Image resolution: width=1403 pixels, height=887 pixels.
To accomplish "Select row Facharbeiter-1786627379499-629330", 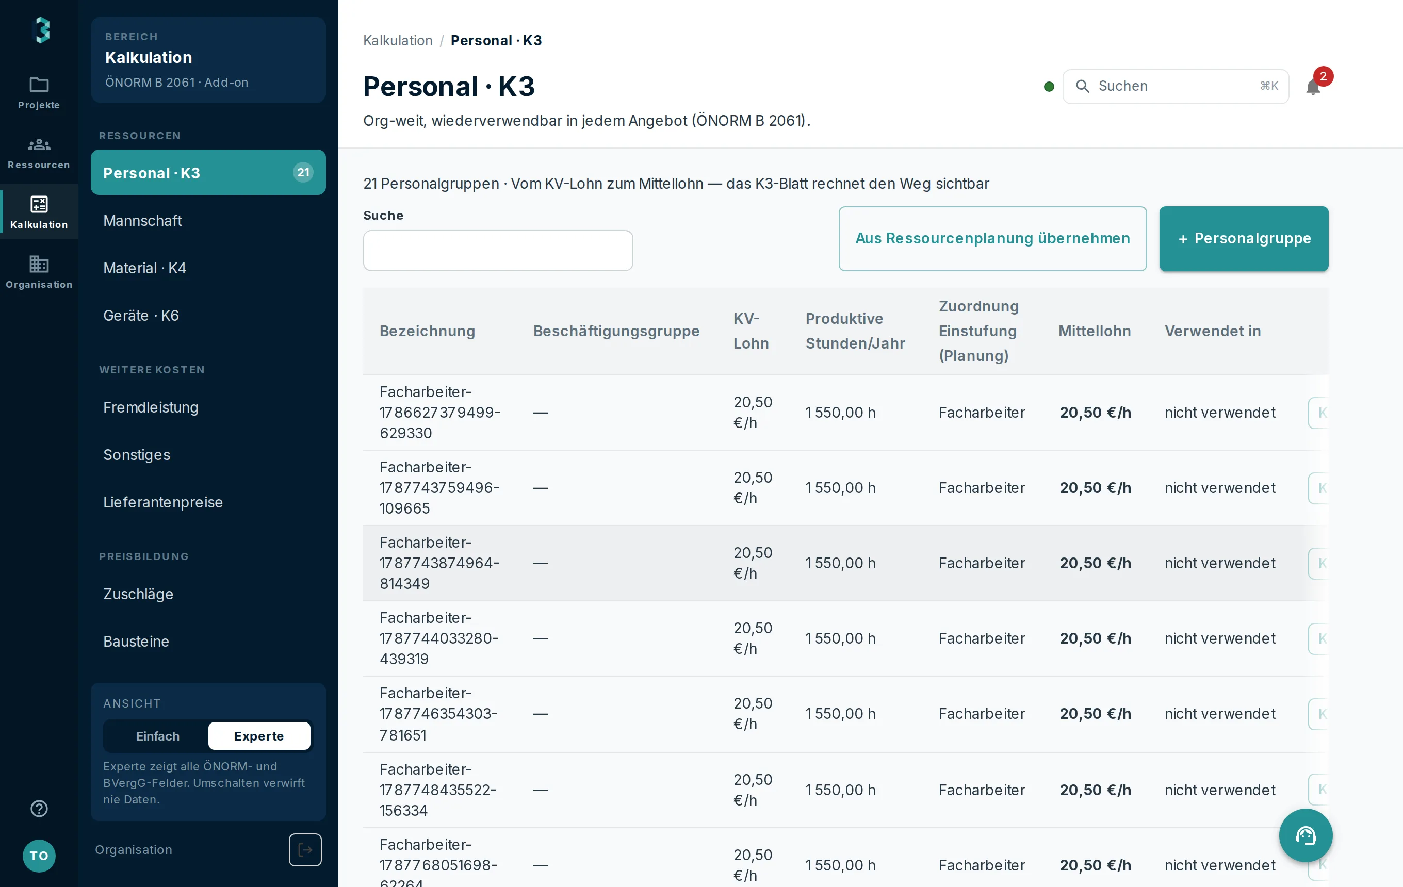I will click(845, 413).
